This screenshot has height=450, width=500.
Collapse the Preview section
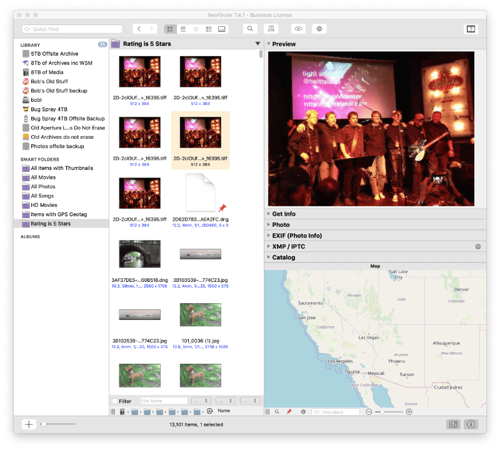269,44
